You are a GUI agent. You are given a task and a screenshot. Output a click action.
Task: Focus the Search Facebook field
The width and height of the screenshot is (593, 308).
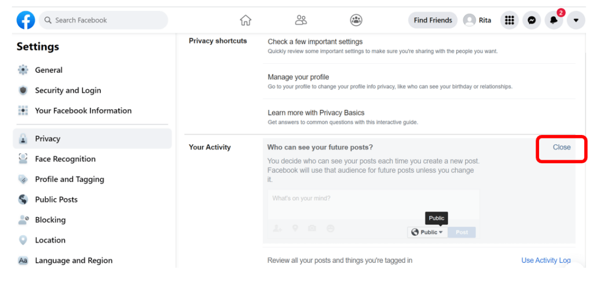click(103, 20)
